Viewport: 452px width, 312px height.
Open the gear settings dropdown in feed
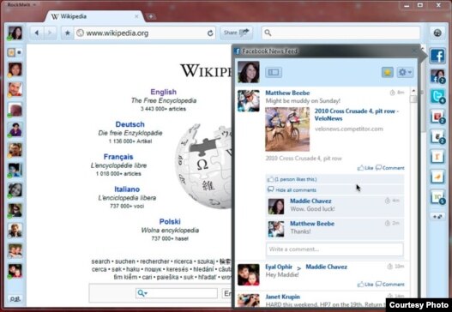[405, 72]
